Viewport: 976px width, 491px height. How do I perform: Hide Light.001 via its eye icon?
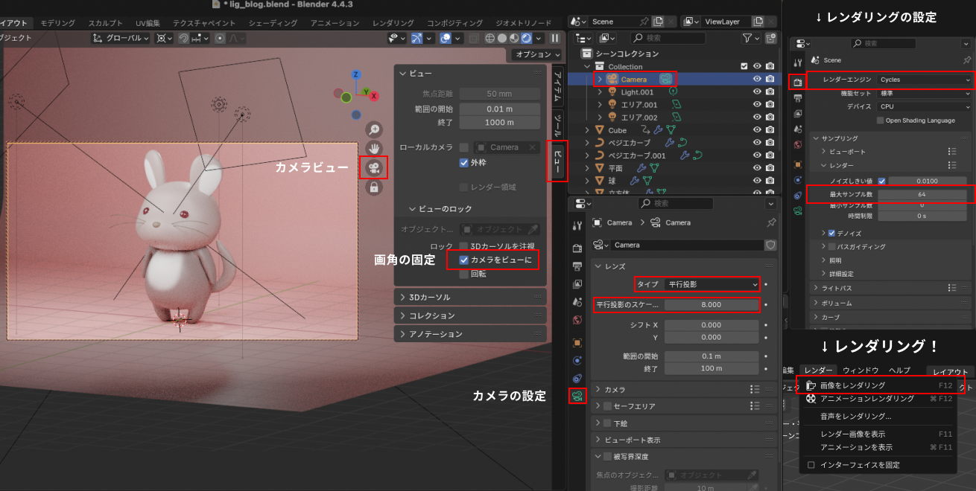coord(757,92)
